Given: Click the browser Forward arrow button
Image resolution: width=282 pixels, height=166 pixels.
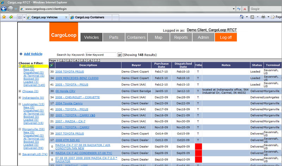Looking at the screenshot, I should coord(11,8).
